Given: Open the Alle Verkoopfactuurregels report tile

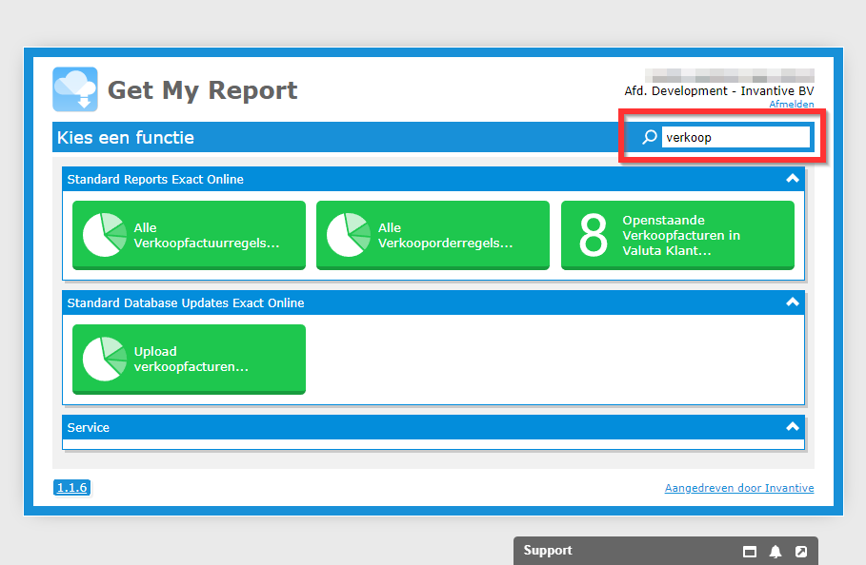Looking at the screenshot, I should pos(189,235).
